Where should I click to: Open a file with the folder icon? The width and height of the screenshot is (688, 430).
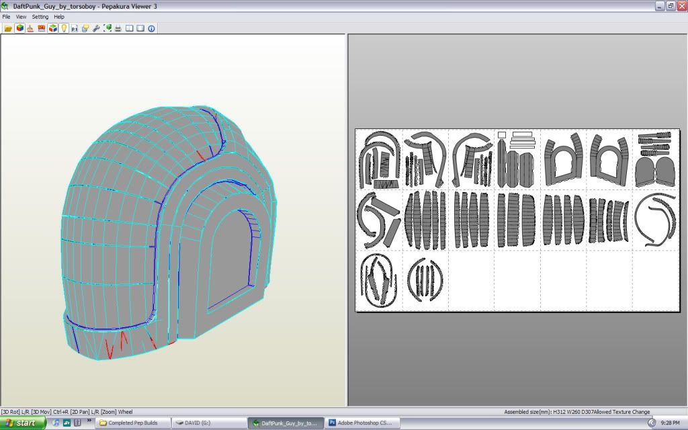click(8, 28)
